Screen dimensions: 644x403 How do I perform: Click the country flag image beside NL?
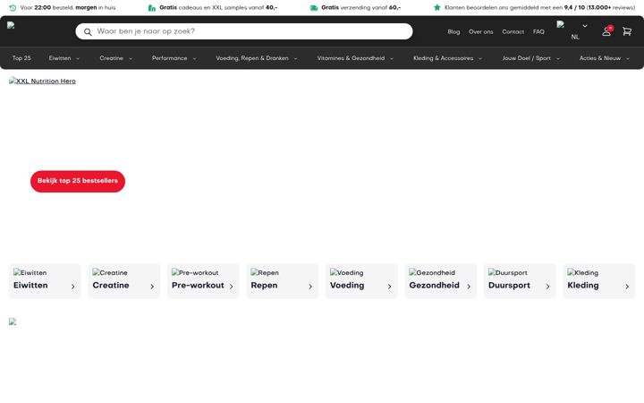560,24
